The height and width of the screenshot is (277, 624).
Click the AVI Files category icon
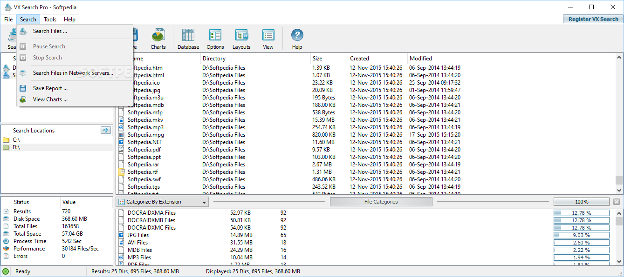point(121,243)
